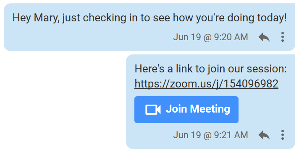The height and width of the screenshot is (154, 299).
Task: Open three-dot menu on the Hey Mary message
Action: [282, 37]
